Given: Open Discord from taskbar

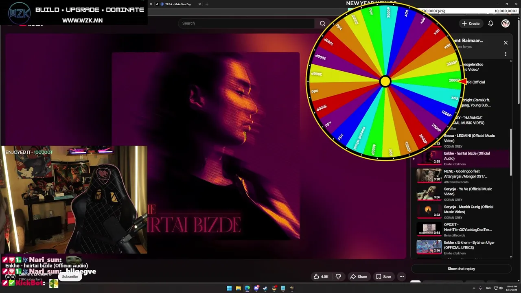Looking at the screenshot, I should pyautogui.click(x=256, y=288).
